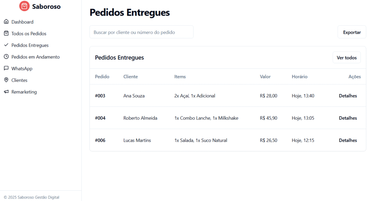Screen dimensions: 373x201
Task: Click the Clientes map pin icon
Action: tap(6, 80)
